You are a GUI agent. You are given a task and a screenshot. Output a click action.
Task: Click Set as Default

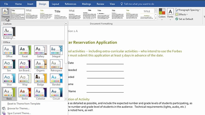[184, 19]
